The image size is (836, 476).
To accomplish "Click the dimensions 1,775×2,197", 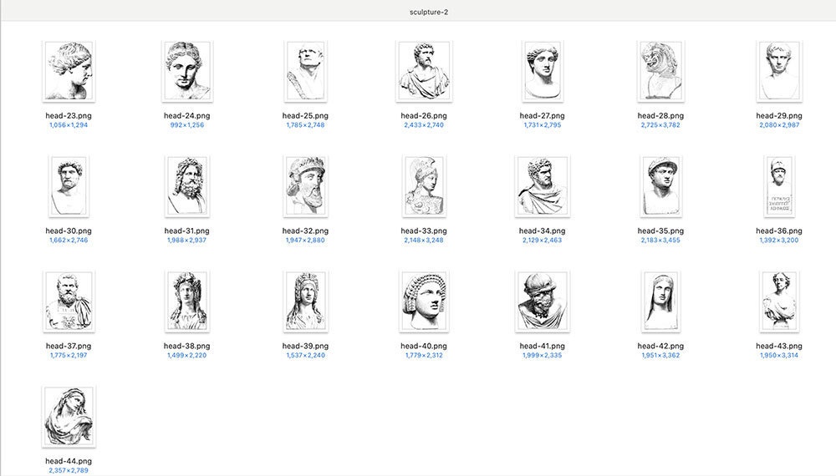I will [69, 355].
